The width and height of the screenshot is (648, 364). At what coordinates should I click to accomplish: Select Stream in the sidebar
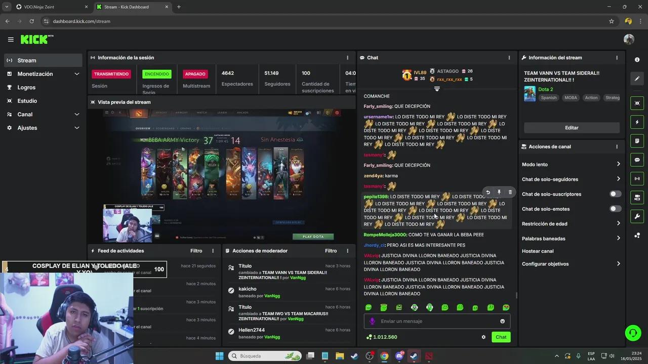tap(43, 60)
